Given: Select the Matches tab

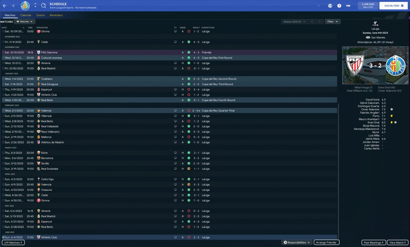Looking at the screenshot, I should pos(10,15).
